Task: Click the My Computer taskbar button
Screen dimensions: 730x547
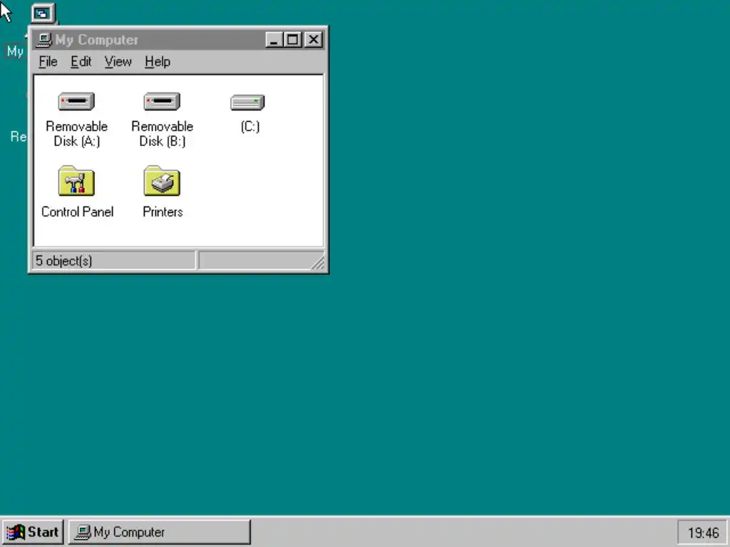Action: [160, 532]
